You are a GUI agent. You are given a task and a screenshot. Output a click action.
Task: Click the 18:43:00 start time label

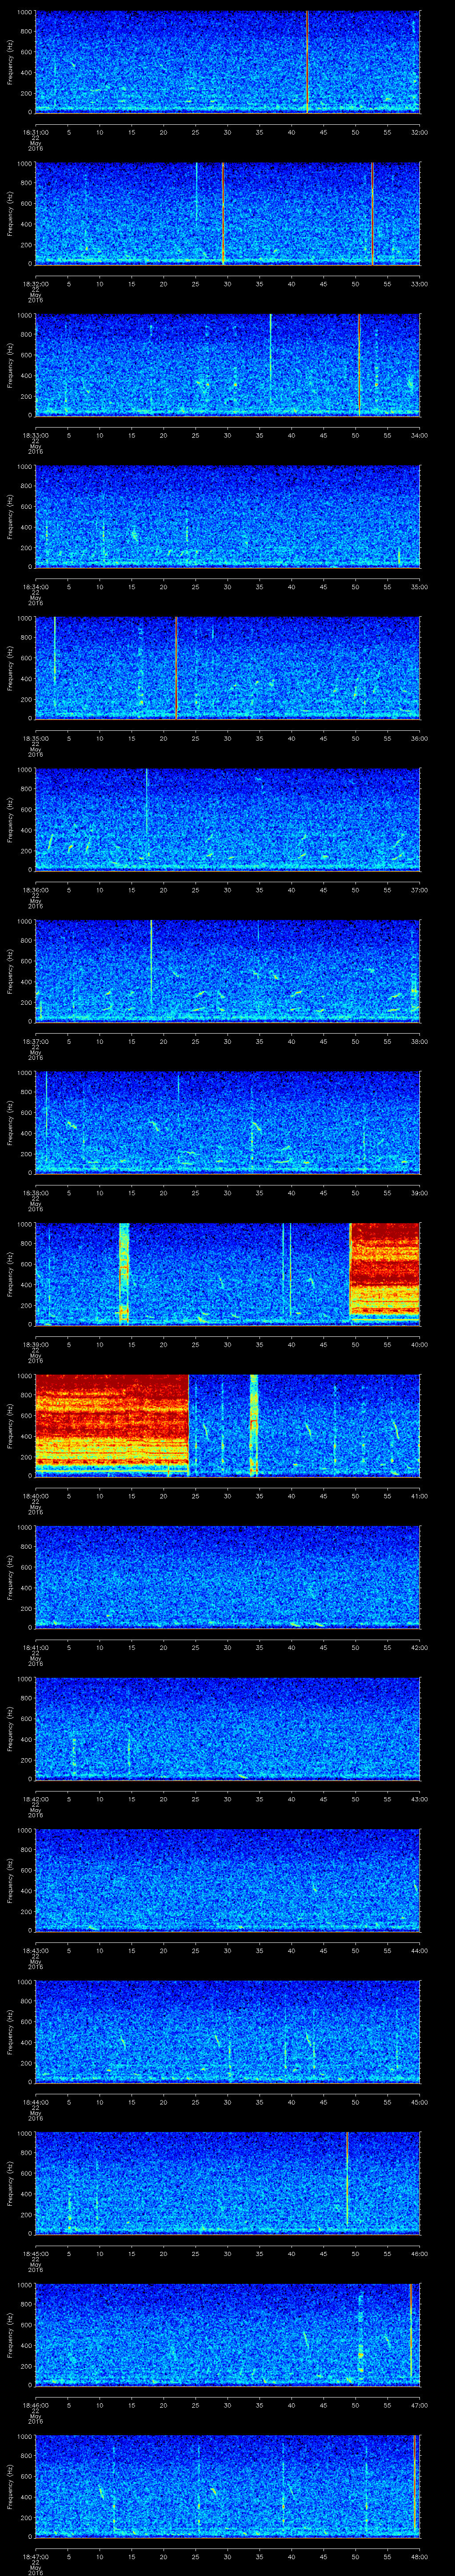[35, 1950]
